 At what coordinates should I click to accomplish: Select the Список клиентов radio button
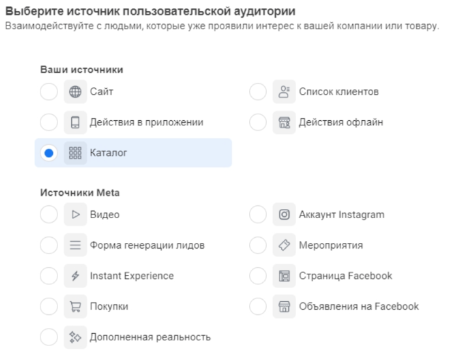(258, 92)
